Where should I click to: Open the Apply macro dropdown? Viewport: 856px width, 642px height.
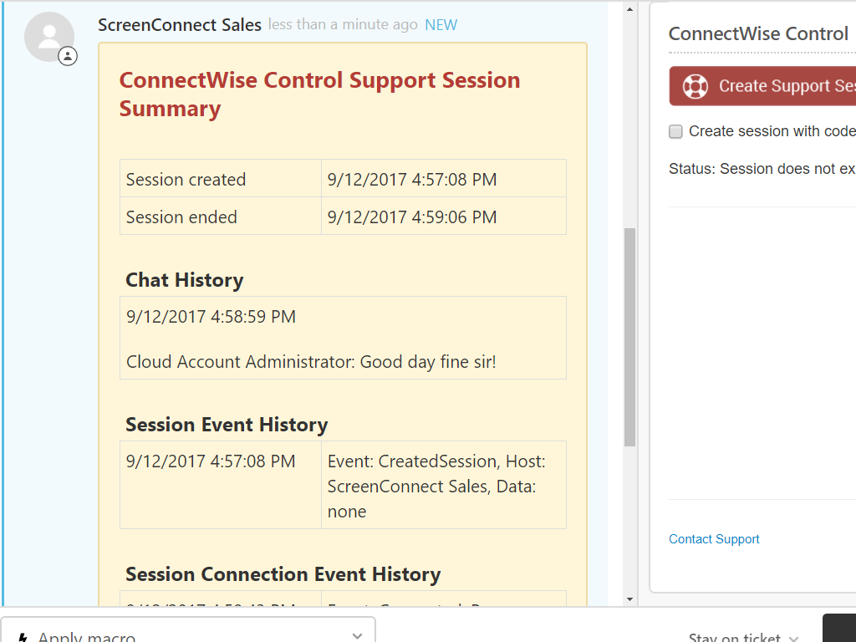pyautogui.click(x=188, y=634)
